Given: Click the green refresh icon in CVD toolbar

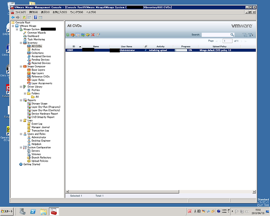Looking at the screenshot, I should [67, 35].
